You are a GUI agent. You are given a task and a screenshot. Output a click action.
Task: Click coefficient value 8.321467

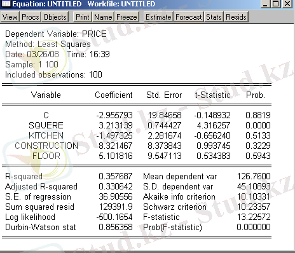click(x=116, y=146)
